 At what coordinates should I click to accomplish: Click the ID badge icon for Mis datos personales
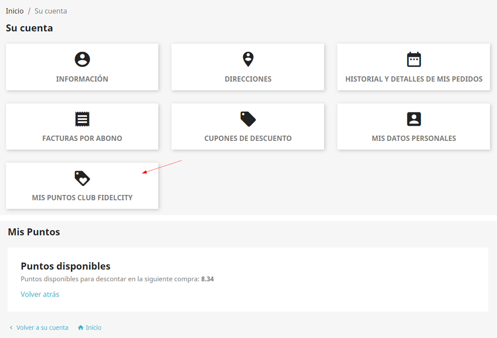coord(414,119)
